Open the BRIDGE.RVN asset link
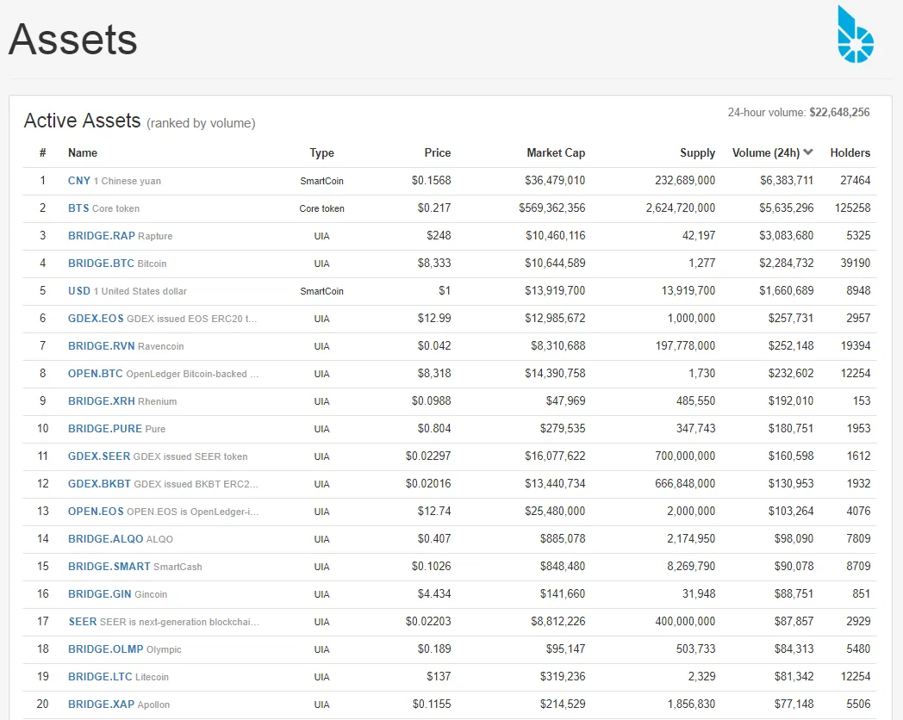The height and width of the screenshot is (720, 903). (x=102, y=346)
